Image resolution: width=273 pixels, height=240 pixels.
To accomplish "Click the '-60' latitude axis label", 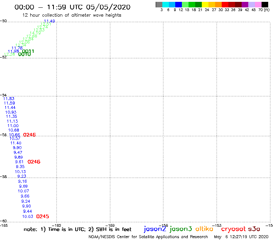I will pyautogui.click(x=3, y=221).
